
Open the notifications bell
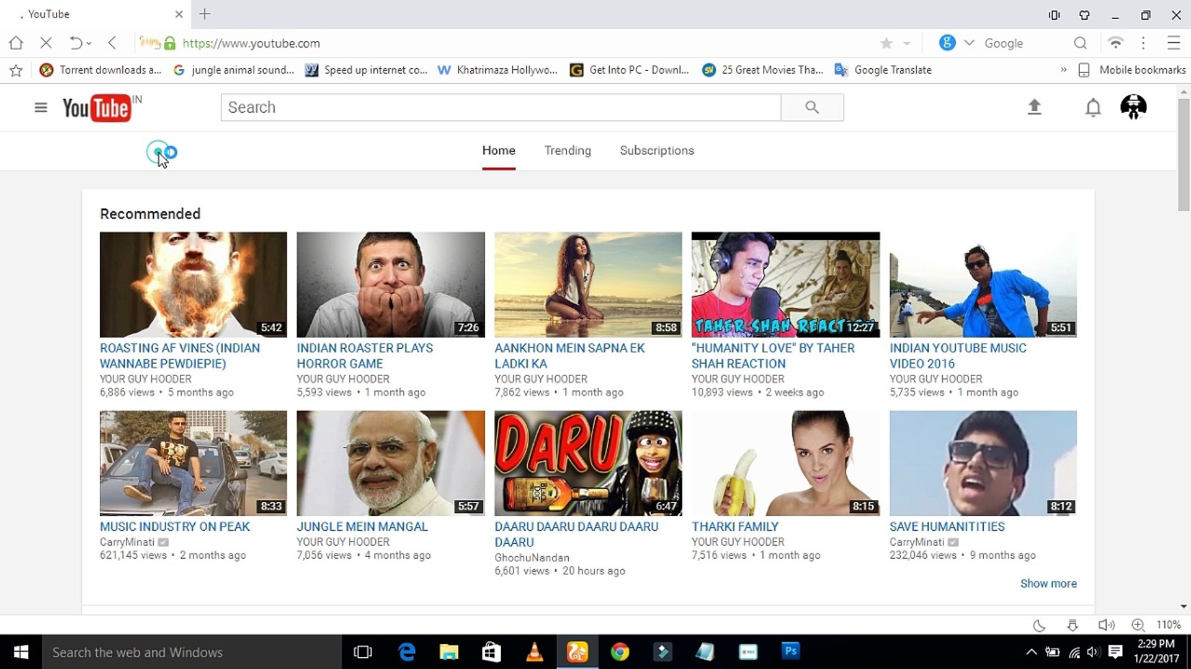tap(1093, 107)
